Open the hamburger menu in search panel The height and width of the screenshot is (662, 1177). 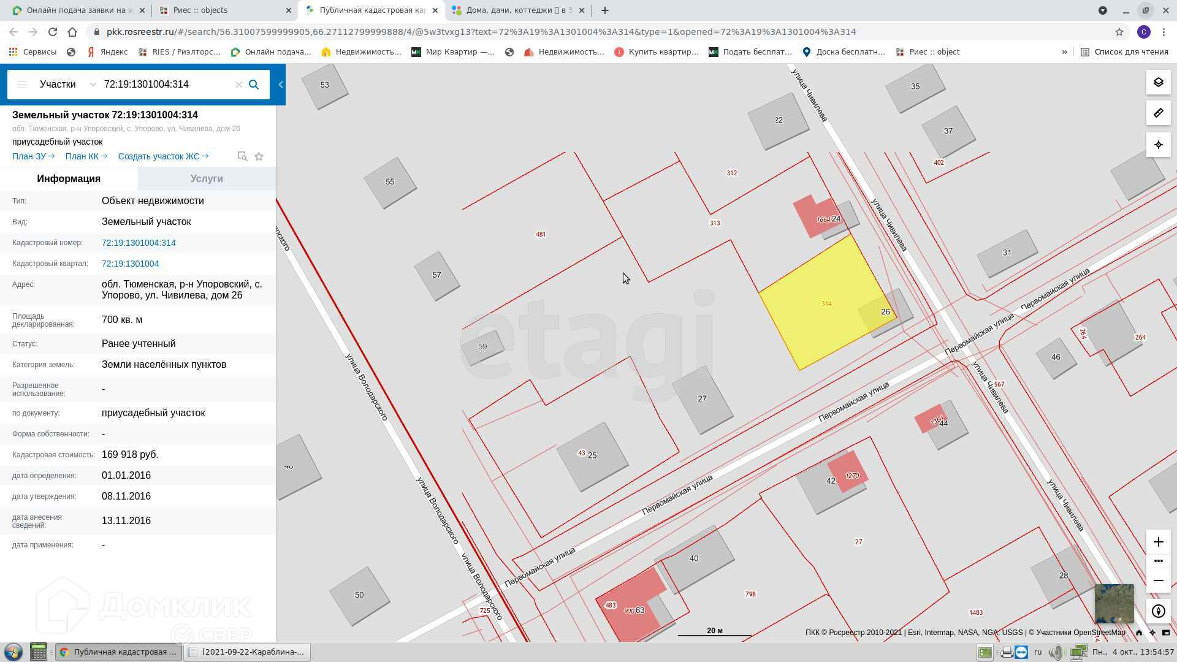click(22, 85)
